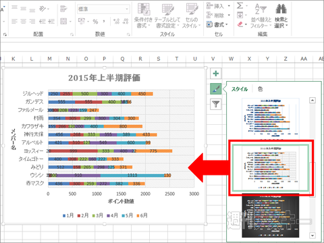
Task: Click the 赤マスク category label
Action: pyautogui.click(x=35, y=184)
